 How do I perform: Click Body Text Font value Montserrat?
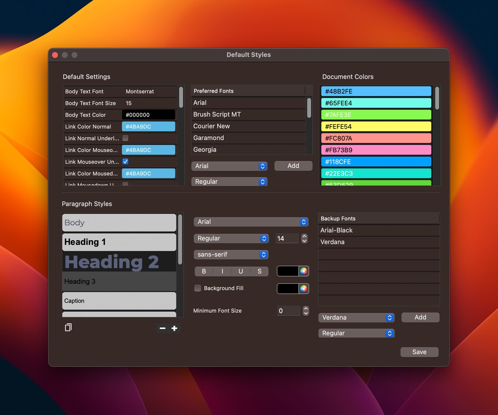point(140,91)
